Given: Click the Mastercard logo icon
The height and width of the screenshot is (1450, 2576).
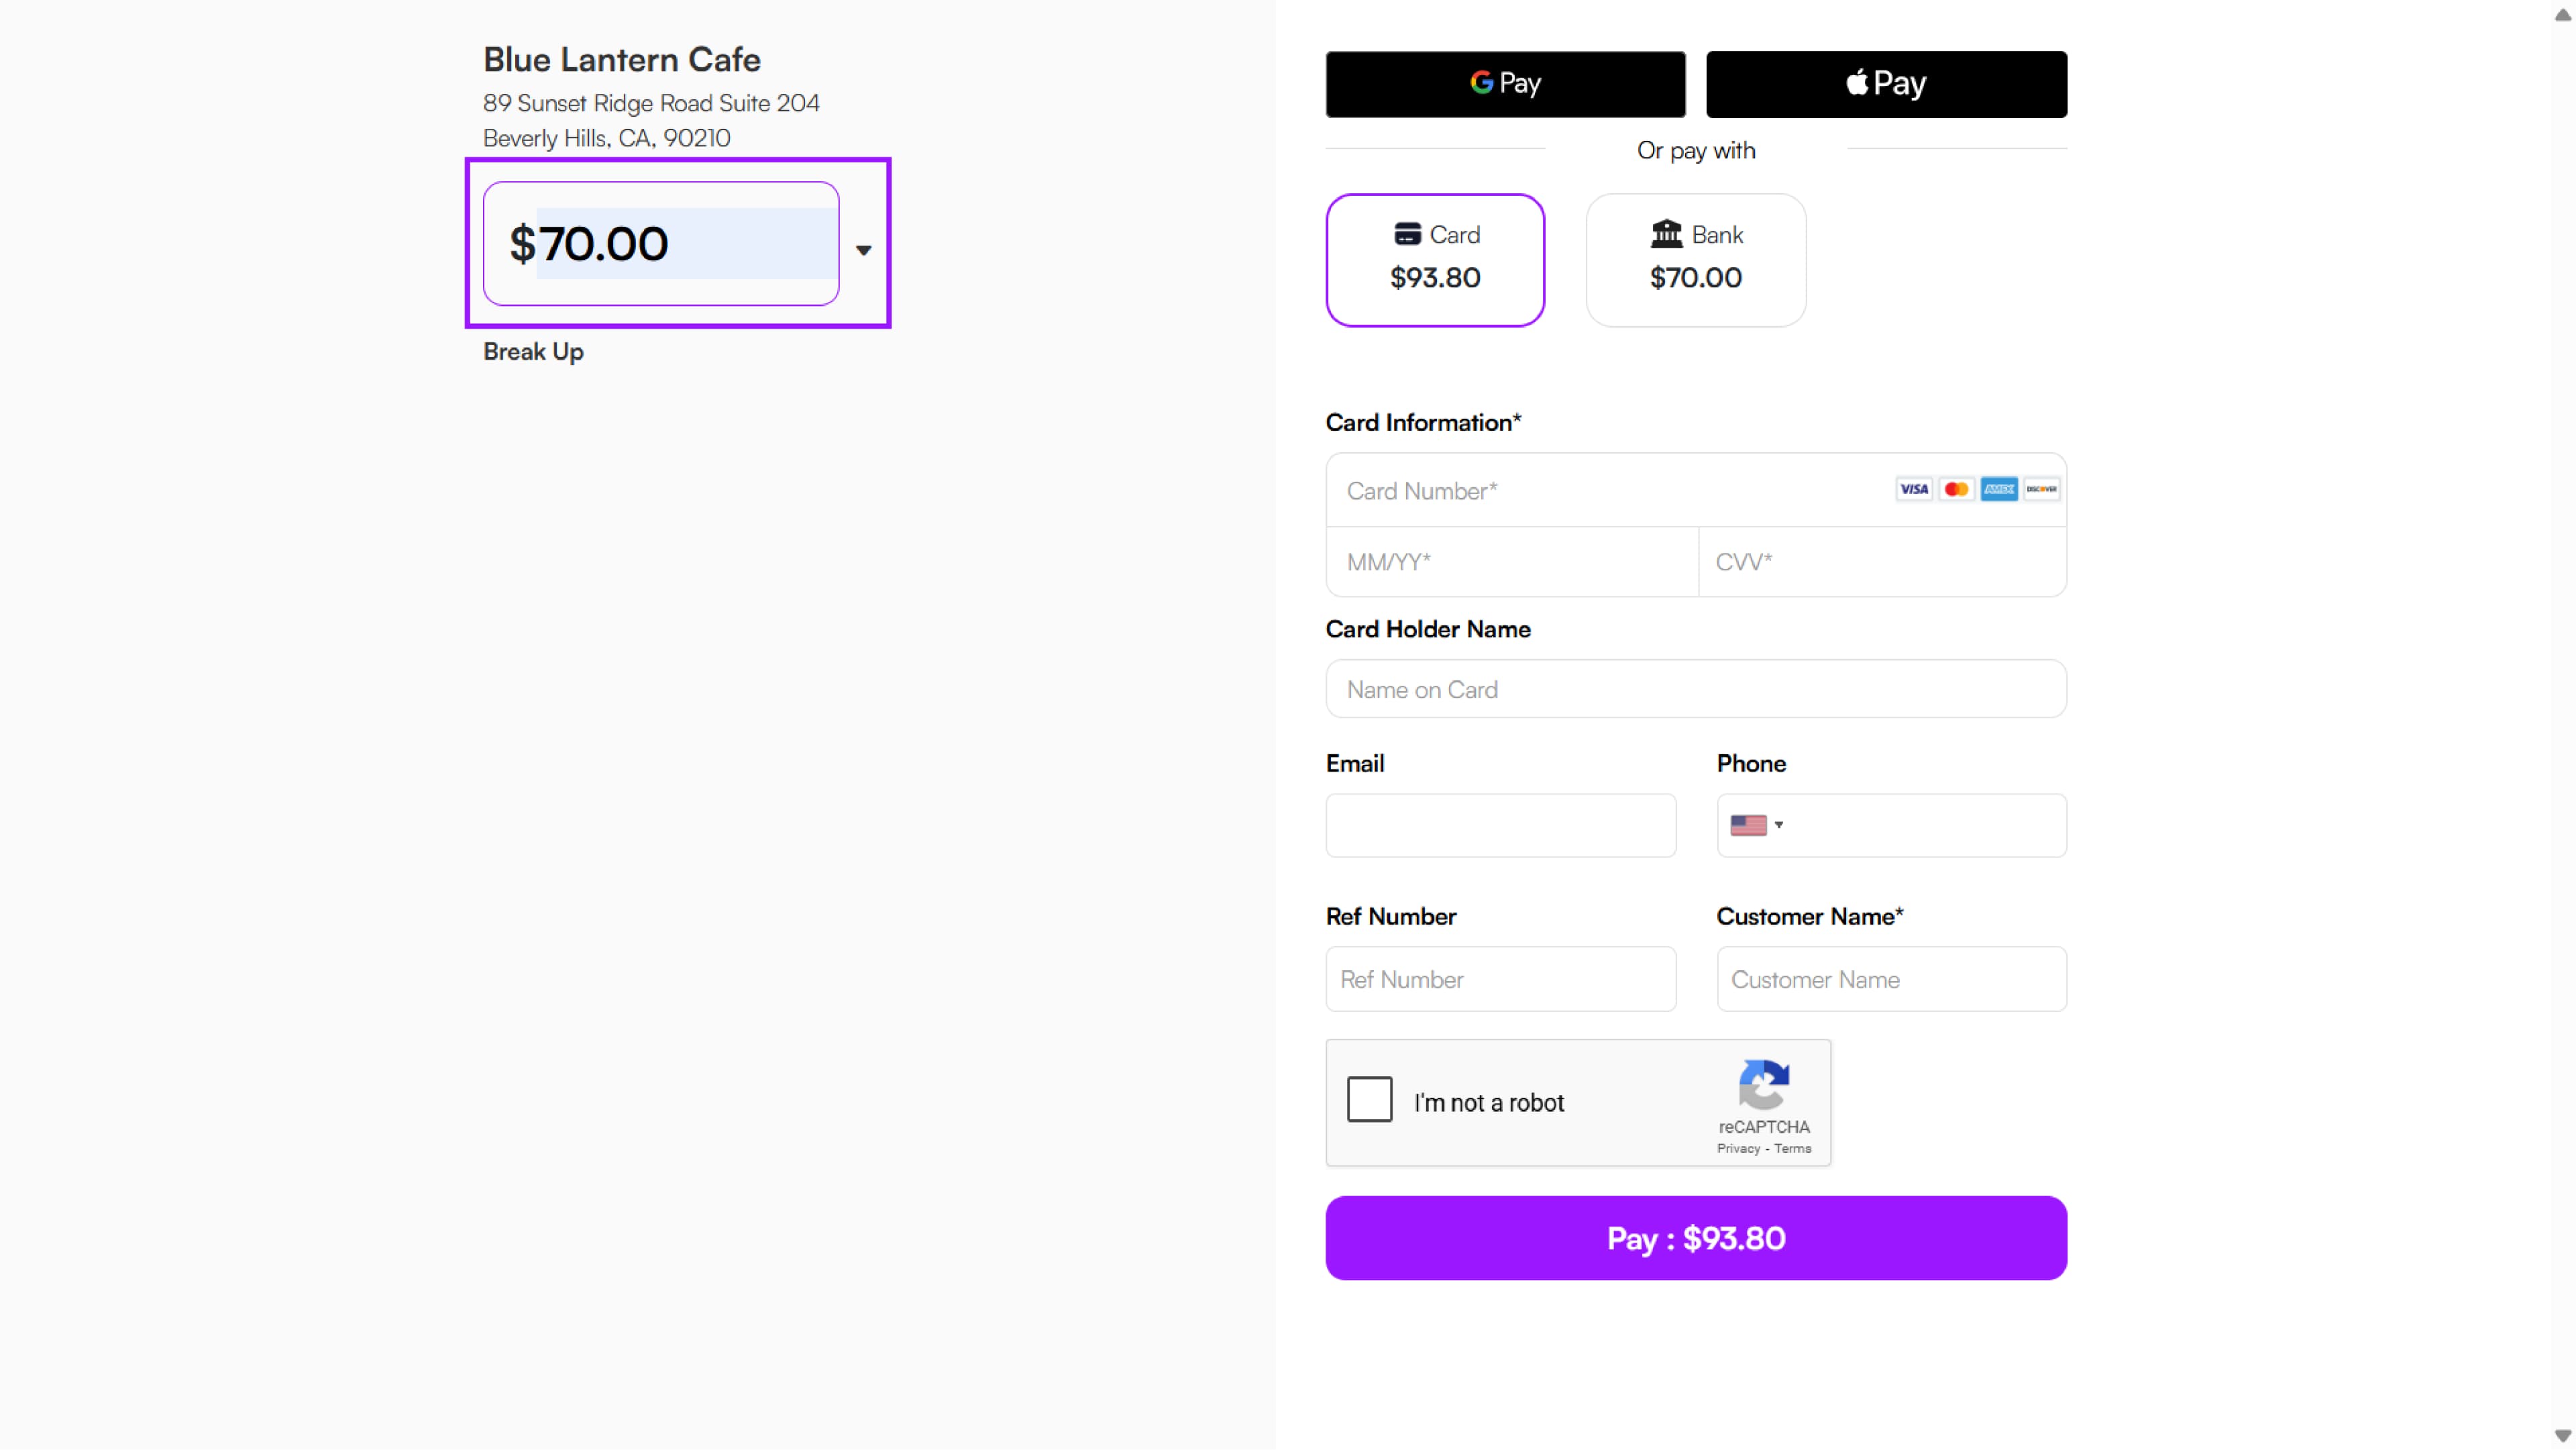Looking at the screenshot, I should [x=1956, y=489].
